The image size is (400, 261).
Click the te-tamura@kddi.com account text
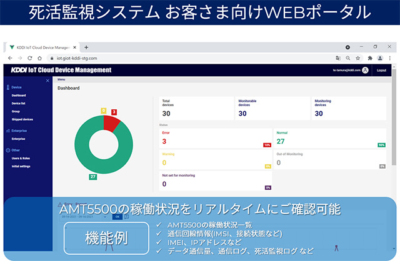(x=347, y=70)
